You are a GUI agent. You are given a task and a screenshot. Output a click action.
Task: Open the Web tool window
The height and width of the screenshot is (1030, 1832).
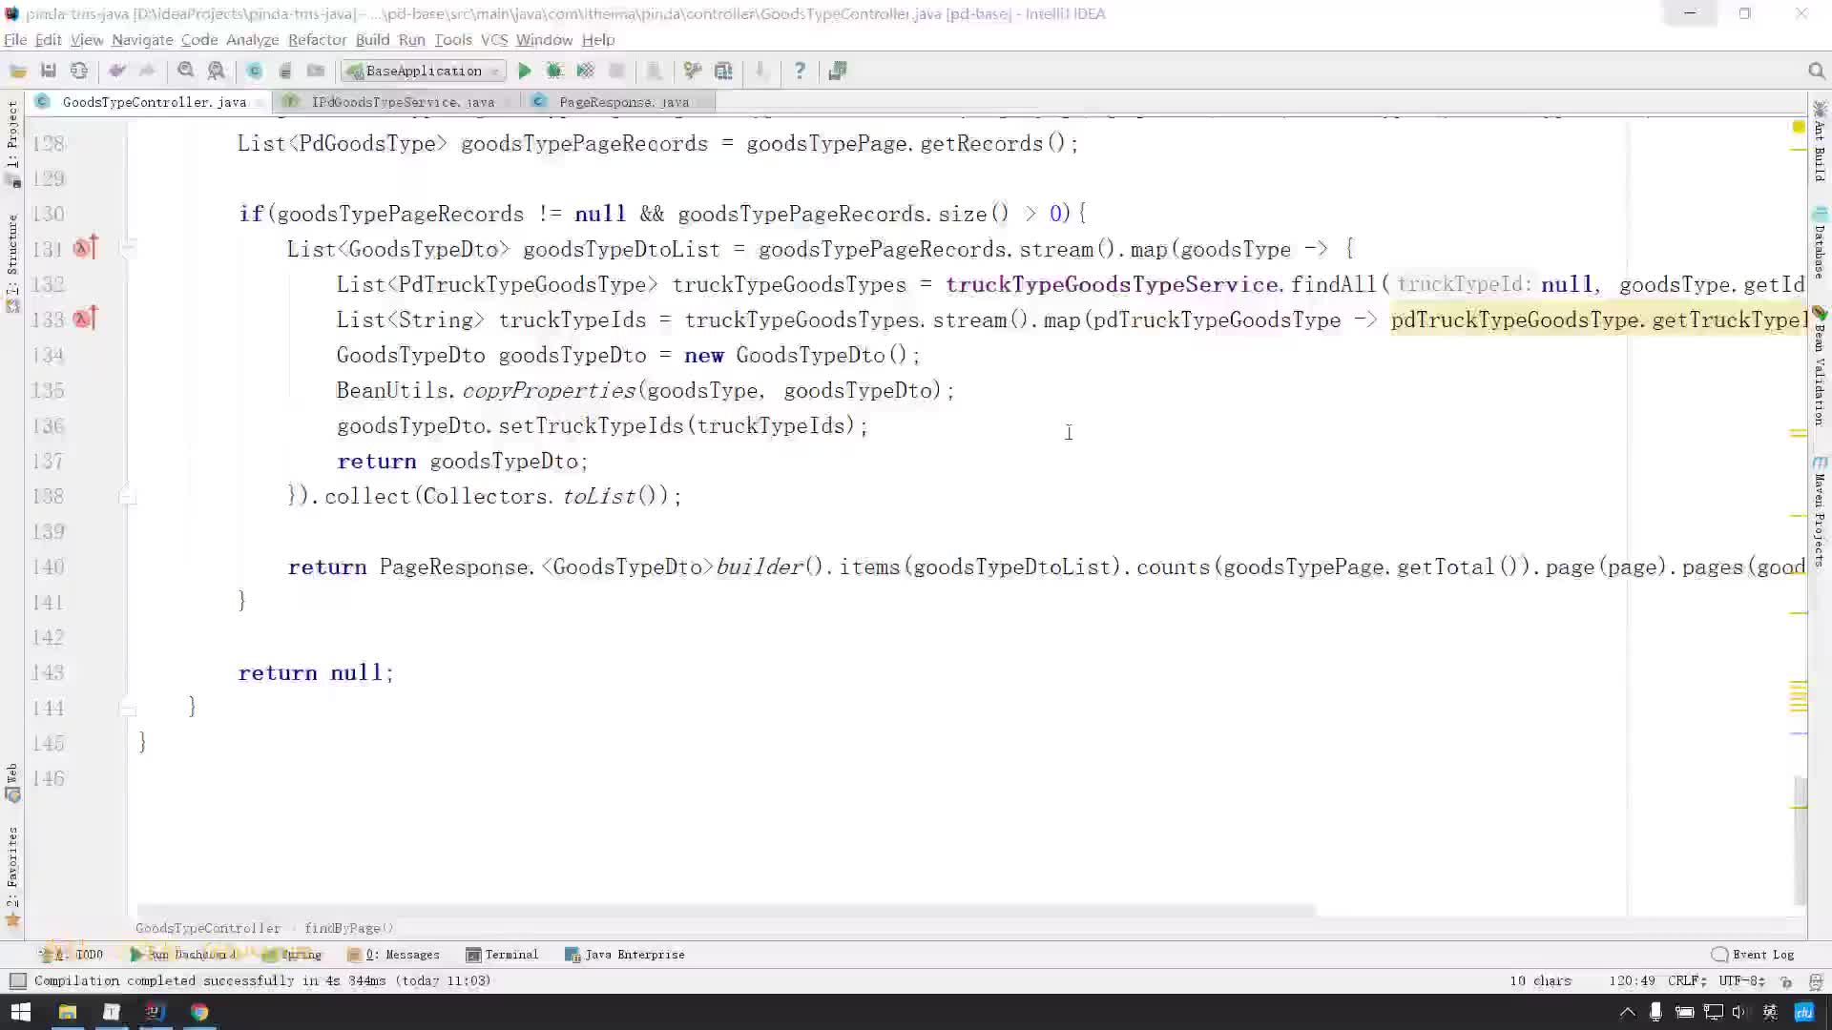[12, 782]
